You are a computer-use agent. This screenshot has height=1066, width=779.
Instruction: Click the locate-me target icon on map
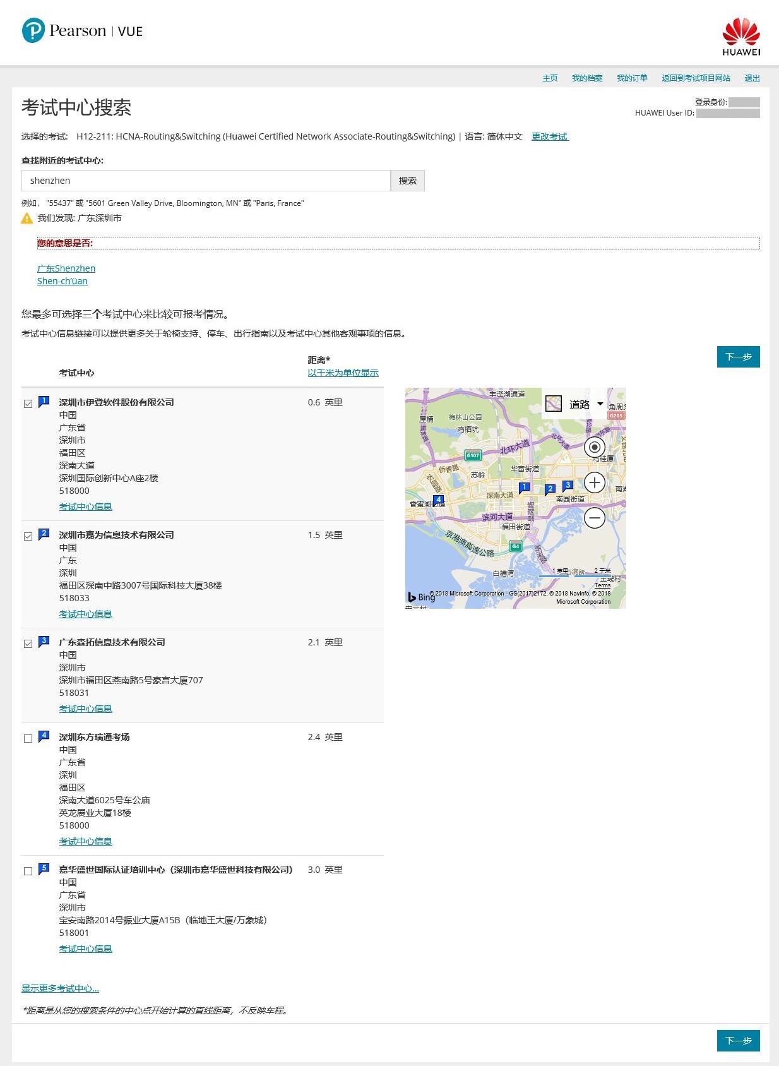pos(594,447)
